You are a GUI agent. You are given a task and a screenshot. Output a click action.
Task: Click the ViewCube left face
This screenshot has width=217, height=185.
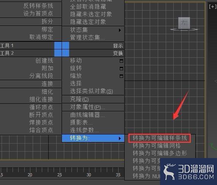click(184, 23)
